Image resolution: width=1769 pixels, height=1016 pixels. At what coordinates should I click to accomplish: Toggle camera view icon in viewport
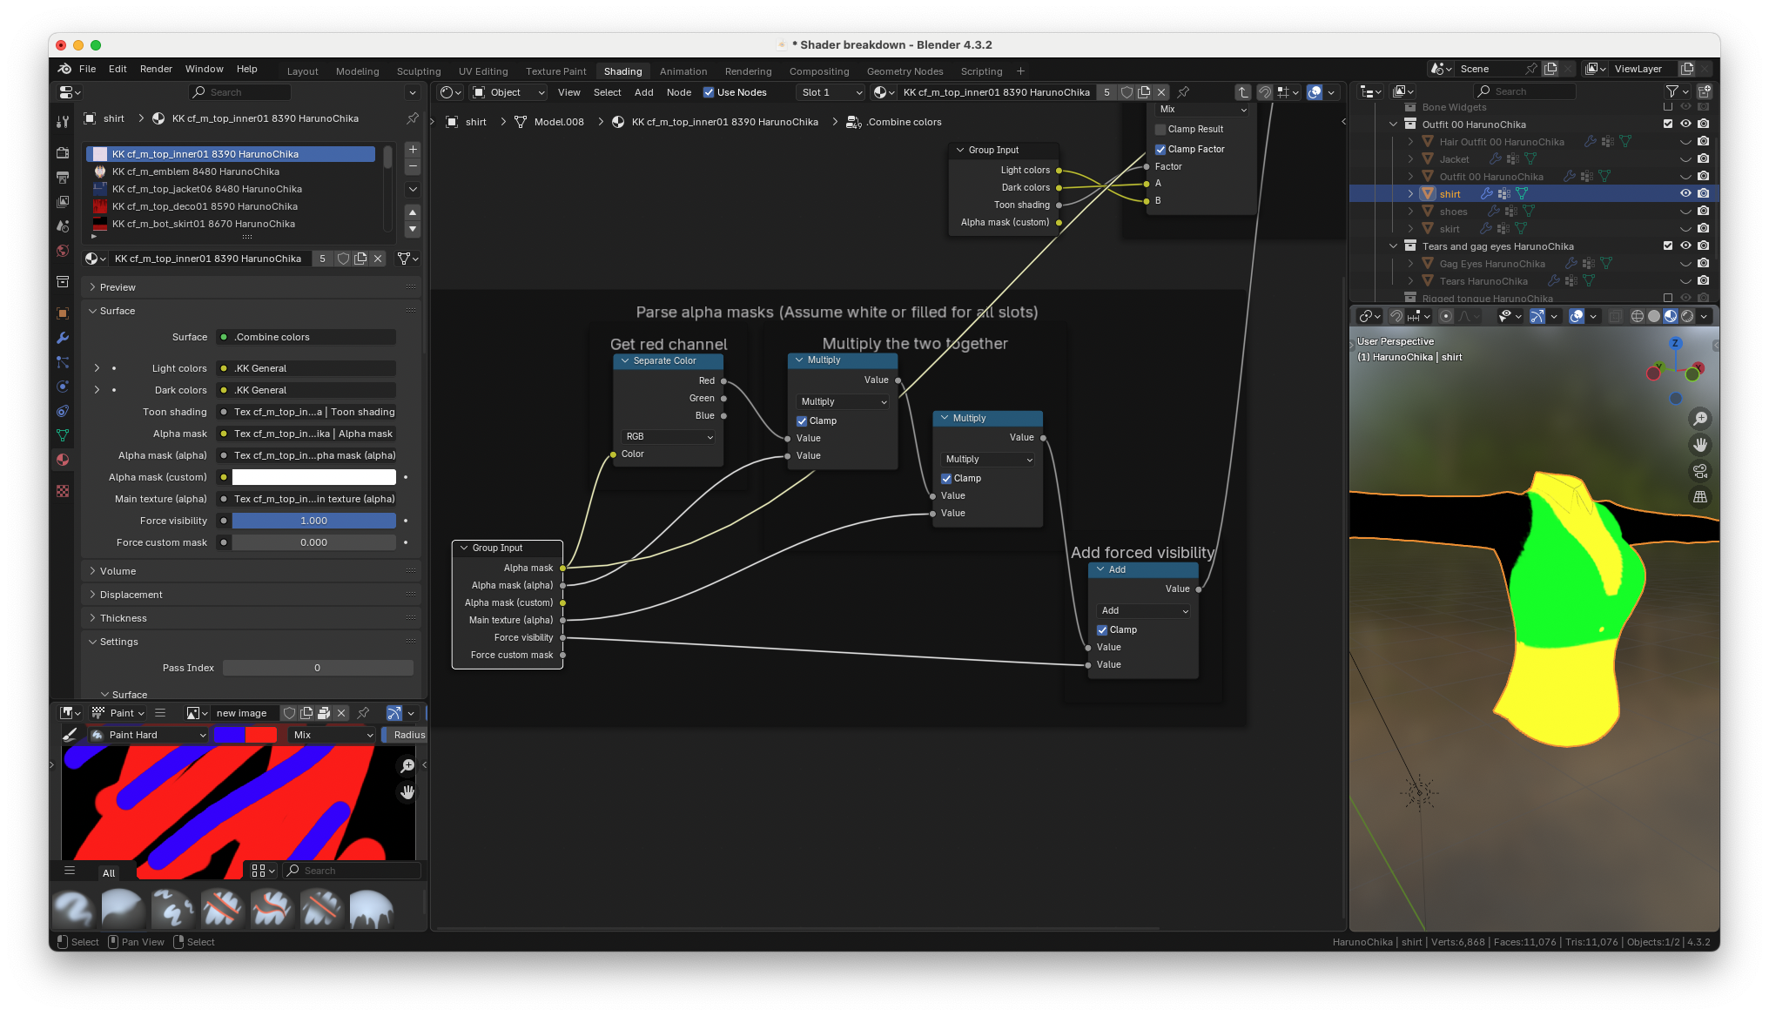1699,471
